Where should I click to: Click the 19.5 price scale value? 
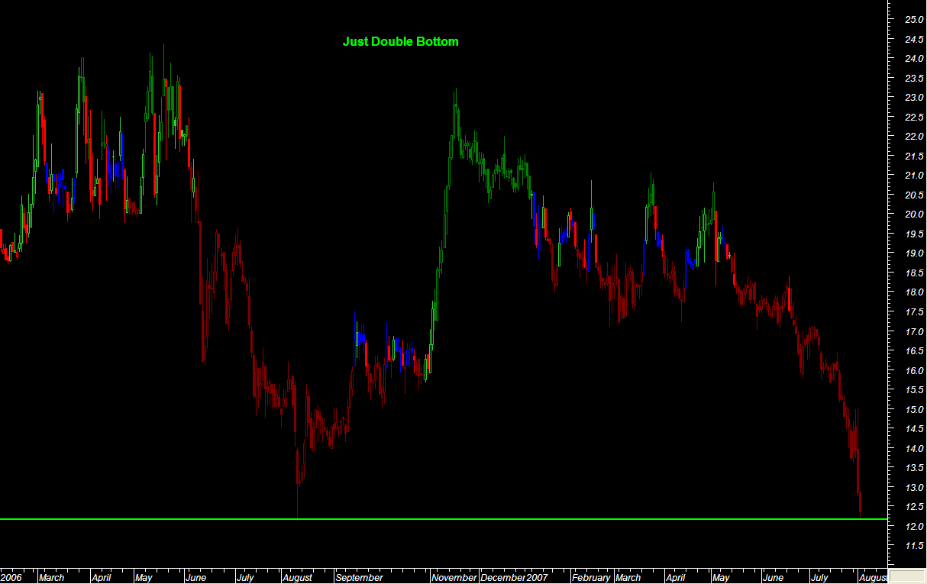tap(915, 234)
